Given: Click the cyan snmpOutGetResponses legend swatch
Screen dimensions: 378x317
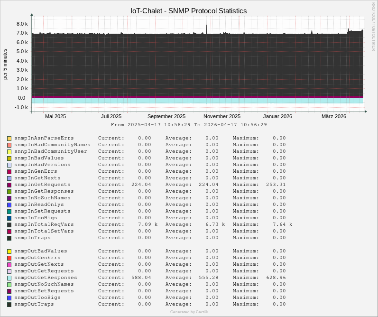Looking at the screenshot, I should click(9, 278).
